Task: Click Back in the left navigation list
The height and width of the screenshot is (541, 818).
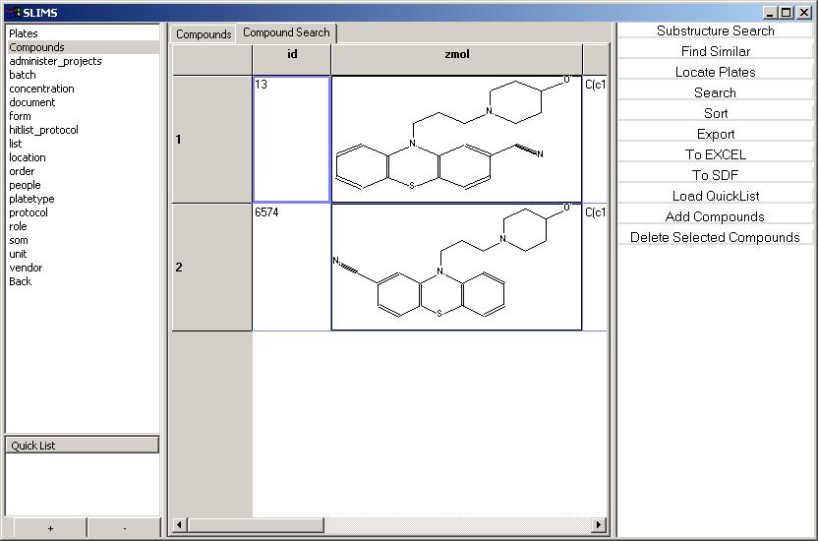Action: 21,281
